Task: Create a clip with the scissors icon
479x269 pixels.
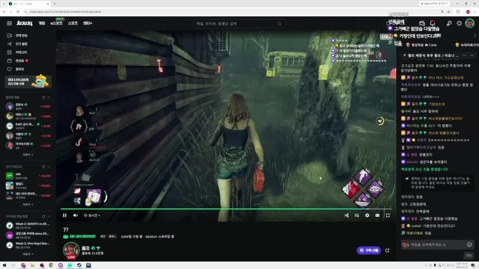Action: [346, 215]
